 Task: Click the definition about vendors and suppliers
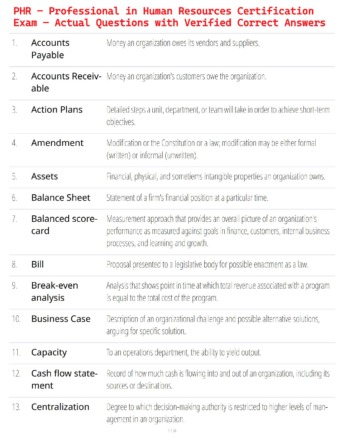tap(183, 43)
